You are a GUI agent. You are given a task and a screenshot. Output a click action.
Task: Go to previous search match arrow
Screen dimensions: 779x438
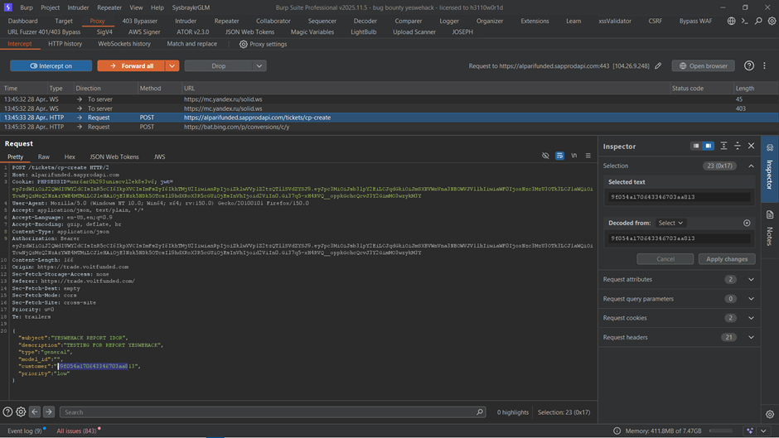[34, 412]
